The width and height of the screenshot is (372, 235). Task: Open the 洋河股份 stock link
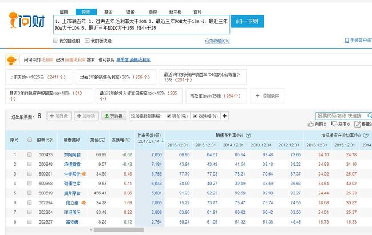tap(72, 212)
